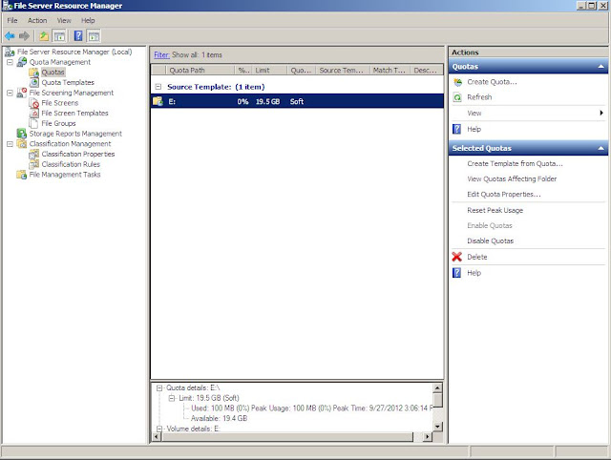Click the File Screens icon
This screenshot has width=611, height=460.
(x=34, y=103)
